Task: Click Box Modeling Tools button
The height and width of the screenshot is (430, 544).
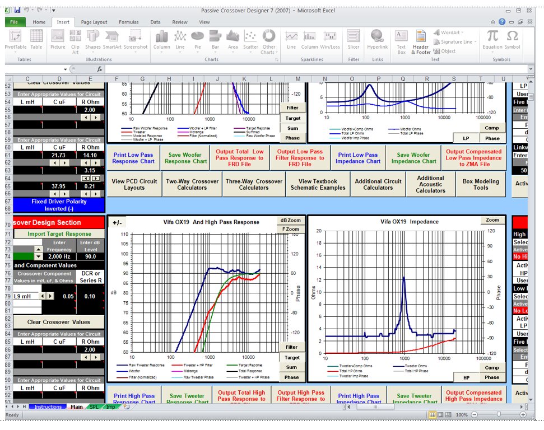Action: click(x=481, y=184)
